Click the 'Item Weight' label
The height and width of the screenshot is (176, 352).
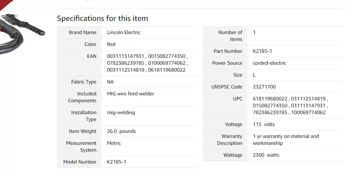point(82,131)
